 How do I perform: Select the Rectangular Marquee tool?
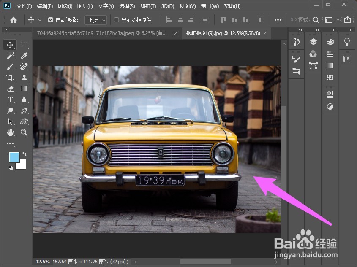point(24,45)
